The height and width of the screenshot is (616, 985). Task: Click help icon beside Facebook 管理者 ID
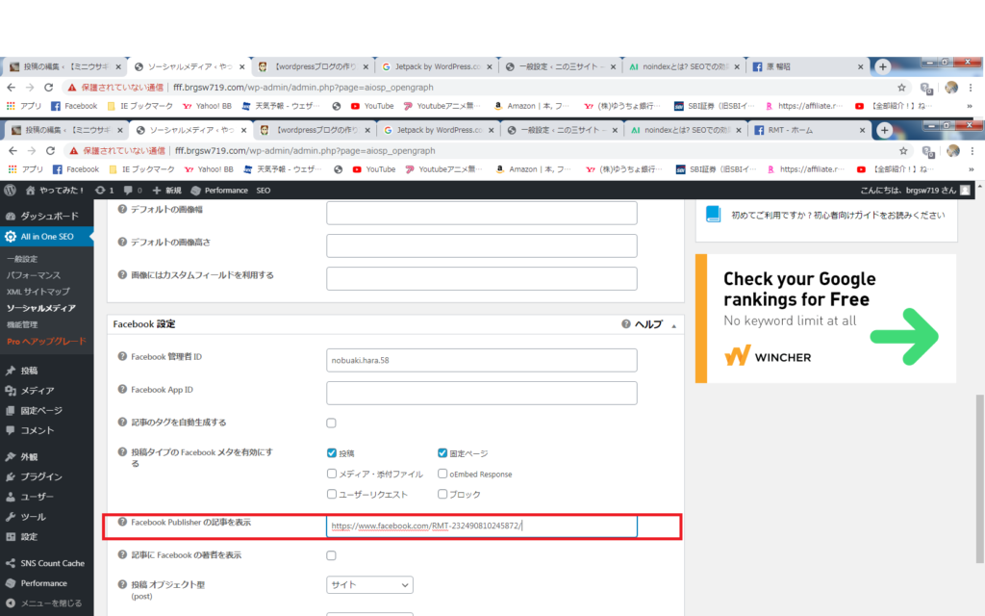click(x=122, y=357)
